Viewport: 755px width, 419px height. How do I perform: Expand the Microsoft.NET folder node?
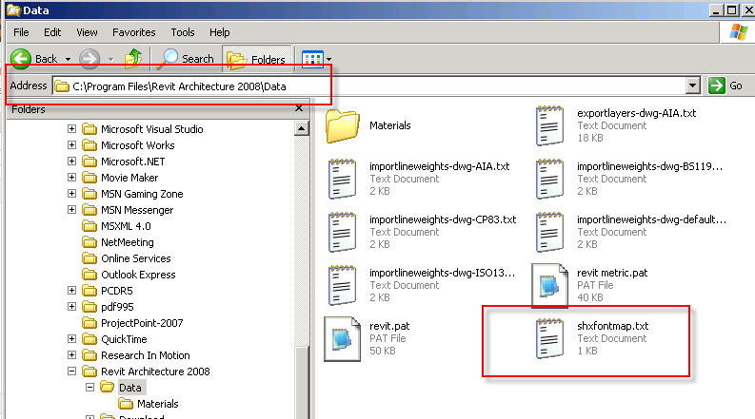click(71, 161)
